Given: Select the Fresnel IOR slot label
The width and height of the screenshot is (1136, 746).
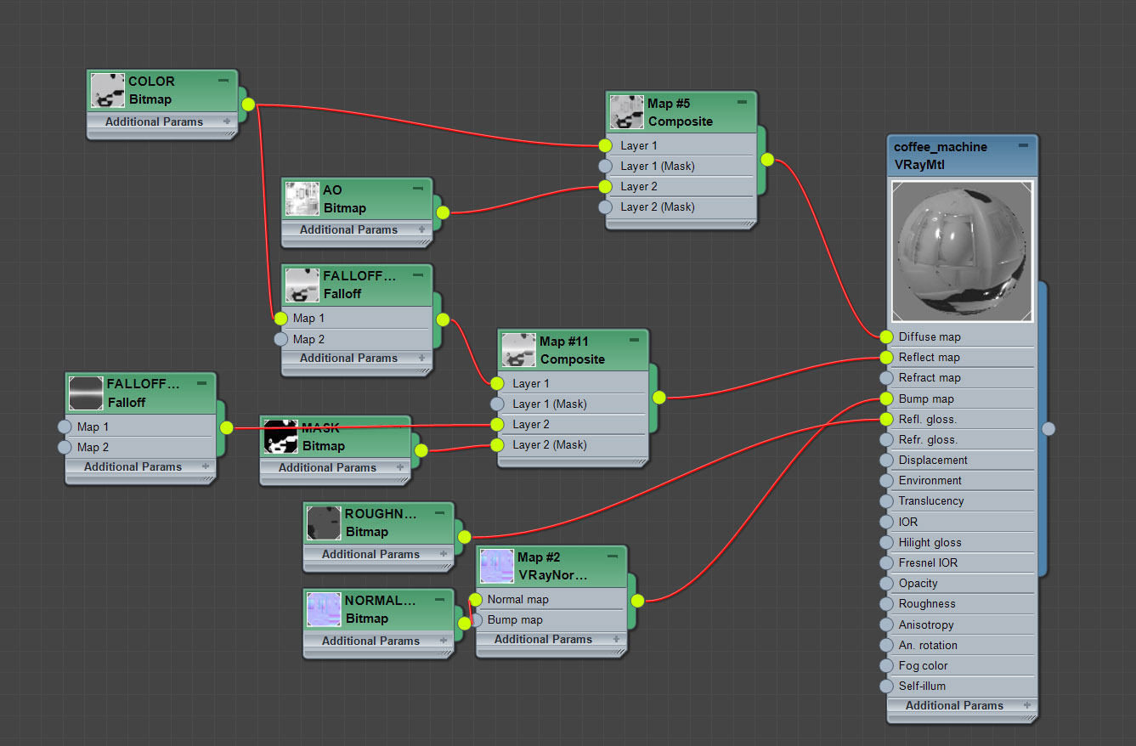Looking at the screenshot, I should [x=928, y=562].
